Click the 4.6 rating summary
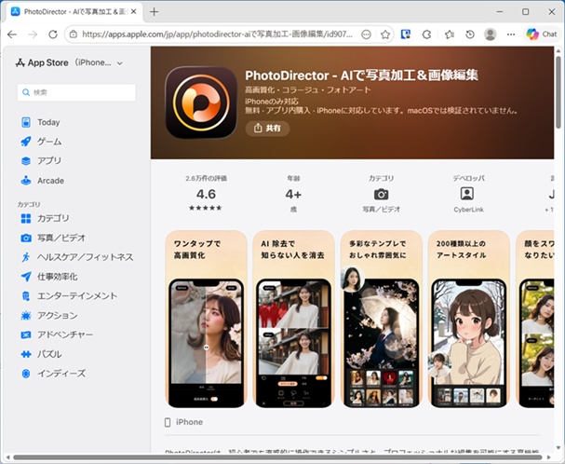Screen dimensions: 565x464 point(206,194)
